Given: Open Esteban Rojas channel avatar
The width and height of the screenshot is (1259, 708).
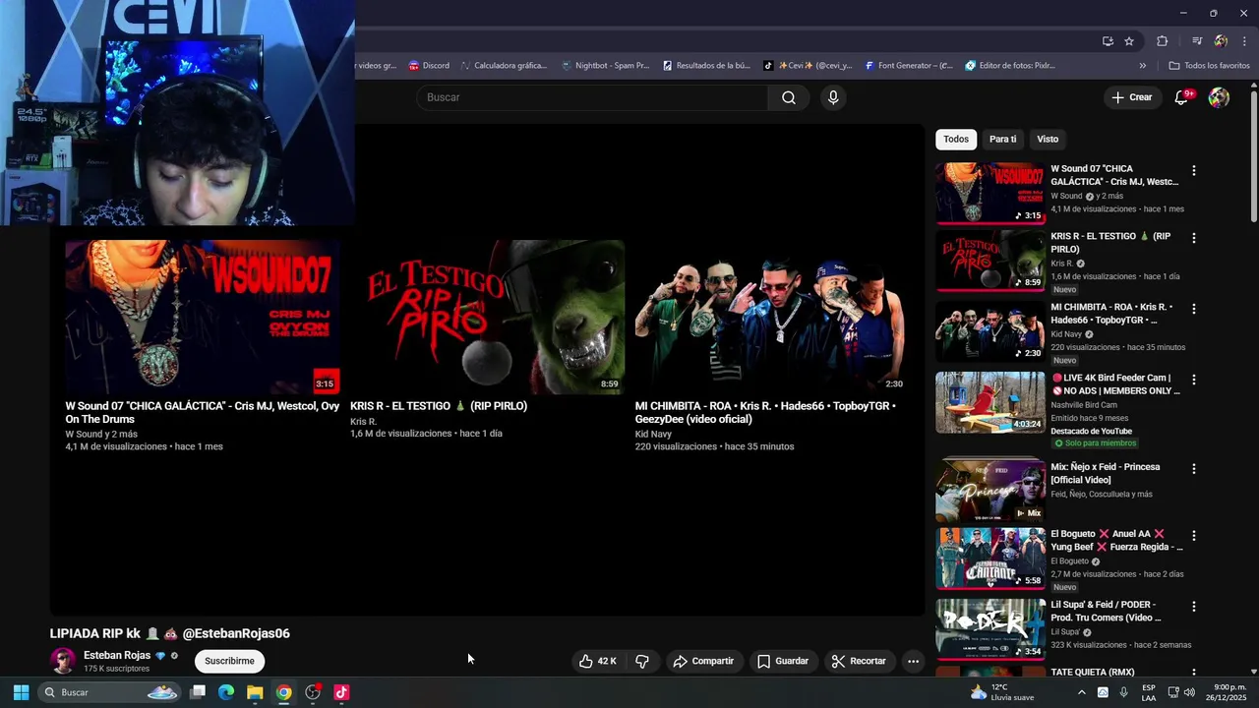Looking at the screenshot, I should (63, 661).
